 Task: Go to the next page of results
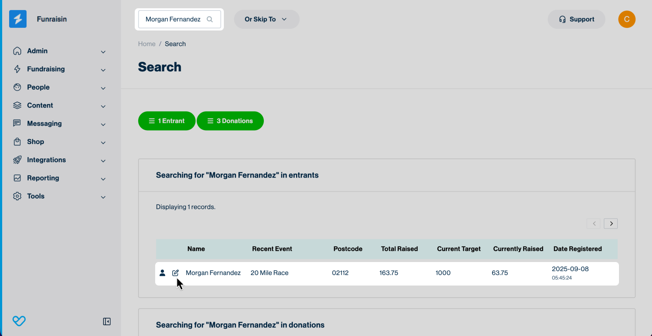611,224
